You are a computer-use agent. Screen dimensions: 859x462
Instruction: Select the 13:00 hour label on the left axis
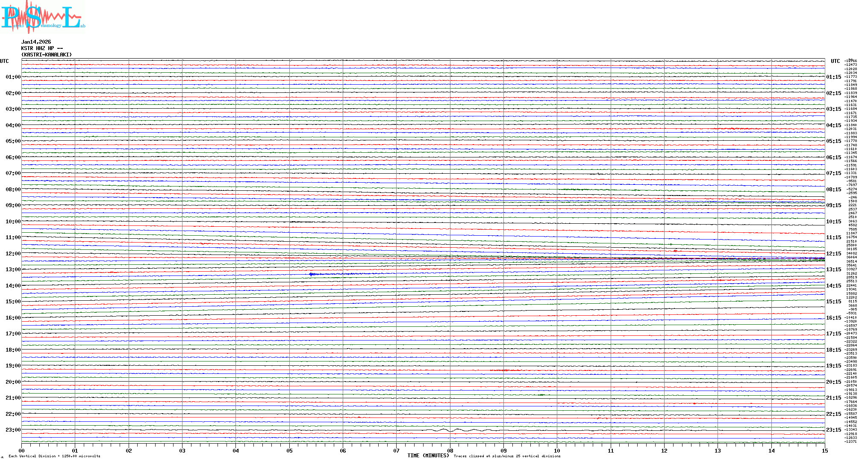point(13,269)
